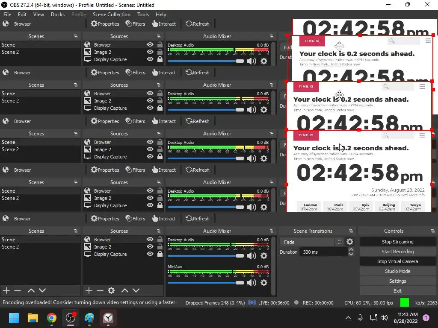Open the Tools menu
The height and width of the screenshot is (328, 438).
pyautogui.click(x=143, y=15)
